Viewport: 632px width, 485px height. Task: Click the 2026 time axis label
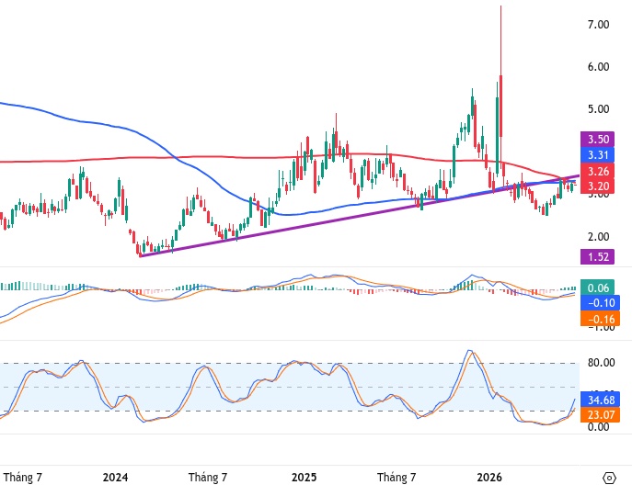[489, 478]
